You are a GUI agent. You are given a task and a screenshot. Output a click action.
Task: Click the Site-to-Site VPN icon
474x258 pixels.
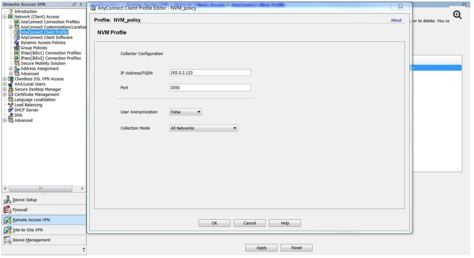tap(8, 230)
